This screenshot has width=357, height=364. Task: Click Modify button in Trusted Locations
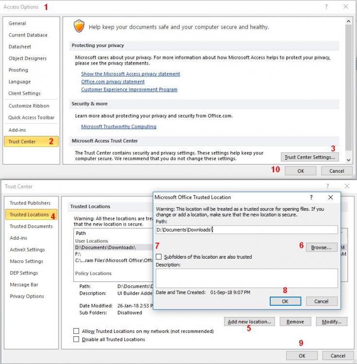331,322
